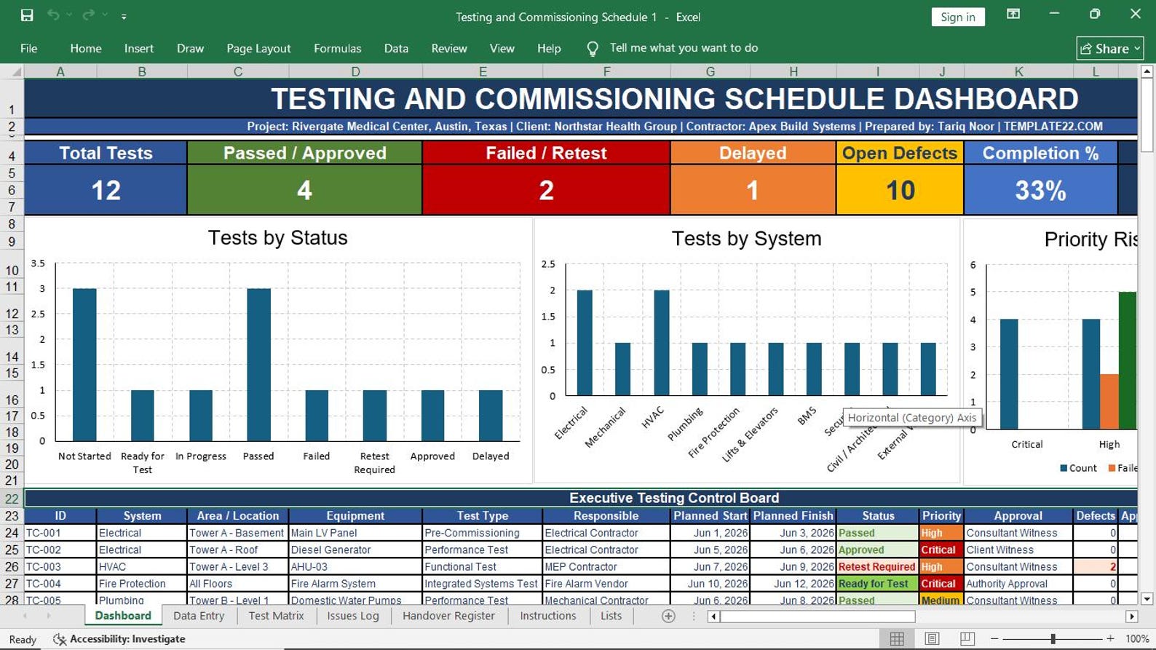Select the Retest Required status cell

tap(877, 566)
